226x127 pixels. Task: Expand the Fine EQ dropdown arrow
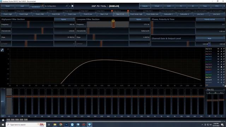click(x=224, y=90)
